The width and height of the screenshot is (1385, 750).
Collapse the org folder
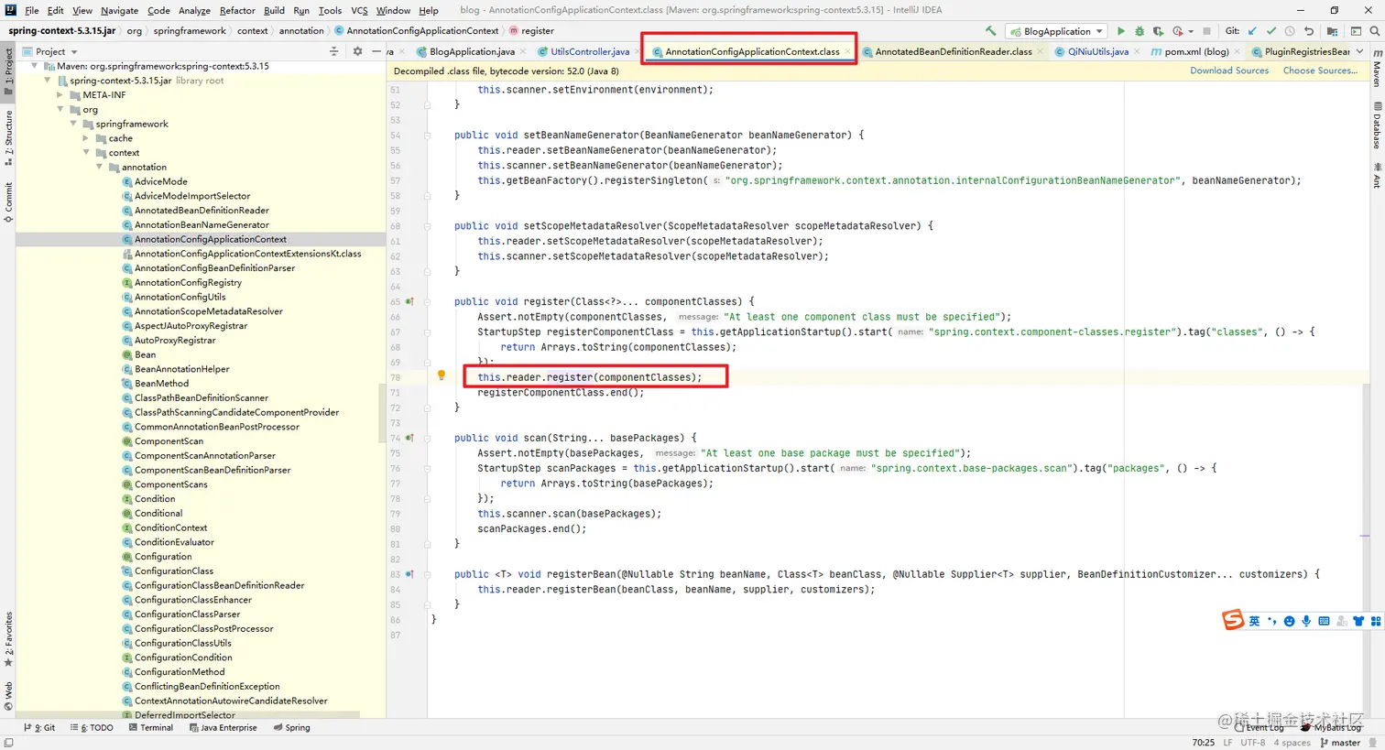(x=60, y=109)
